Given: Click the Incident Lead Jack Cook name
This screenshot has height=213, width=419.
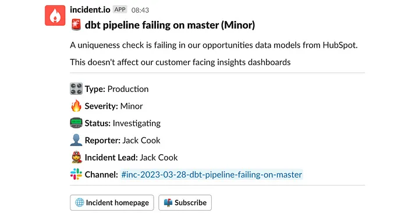Looking at the screenshot, I should pos(159,157).
